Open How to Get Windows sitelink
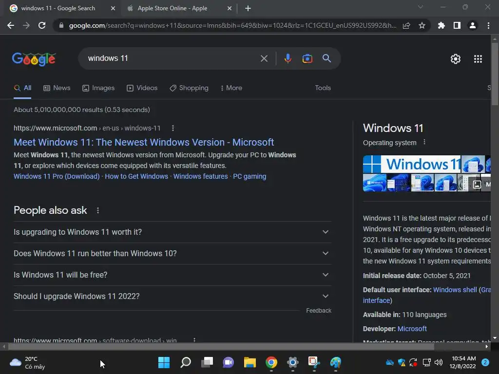 click(x=136, y=176)
